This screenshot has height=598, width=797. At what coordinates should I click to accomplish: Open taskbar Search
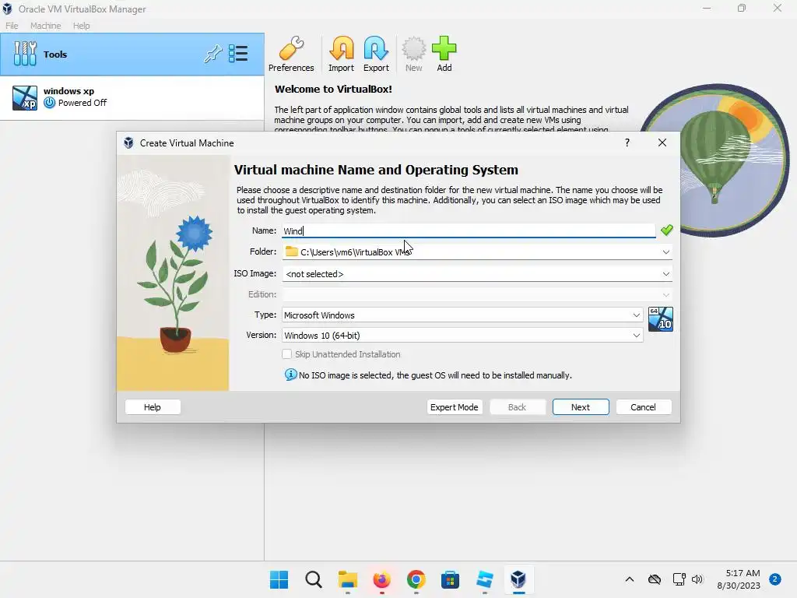(x=314, y=579)
